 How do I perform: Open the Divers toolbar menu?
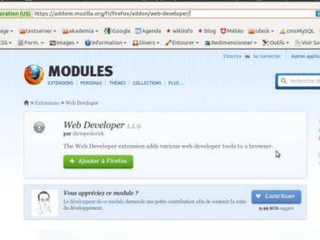tap(146, 43)
